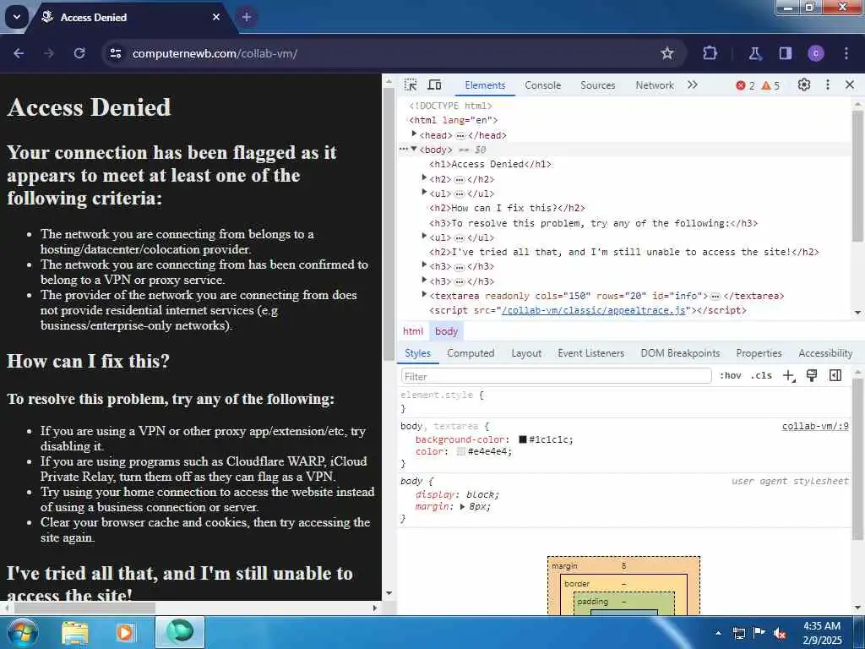Click the muted volume tray icon
This screenshot has width=865, height=649.
780,633
